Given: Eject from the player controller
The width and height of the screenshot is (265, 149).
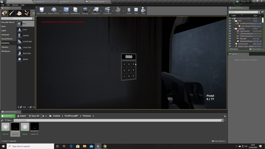Looking at the screenshot, I should pyautogui.click(x=143, y=11).
